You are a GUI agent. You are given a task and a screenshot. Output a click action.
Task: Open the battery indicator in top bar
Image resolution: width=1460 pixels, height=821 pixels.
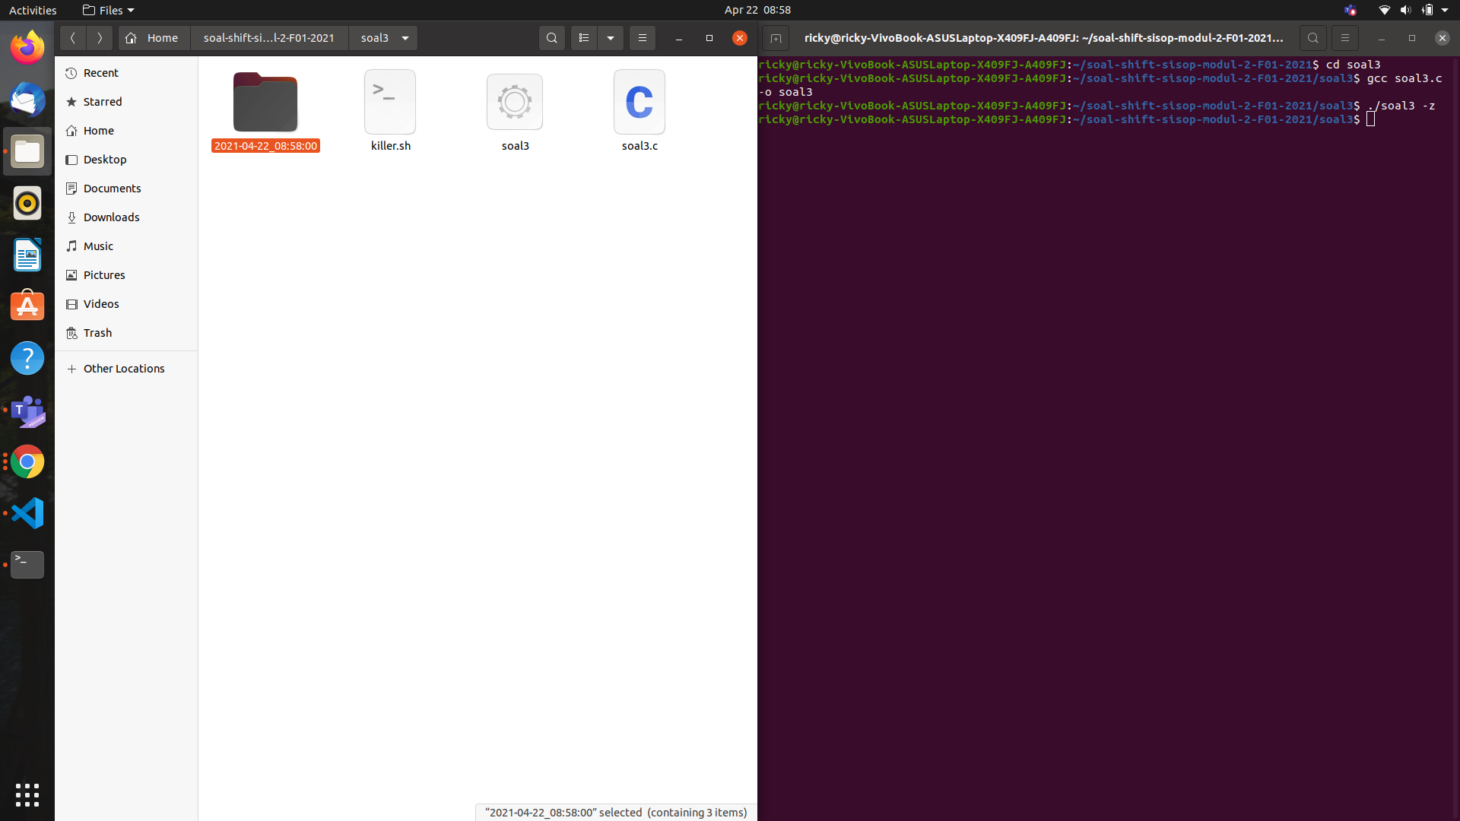click(x=1427, y=10)
